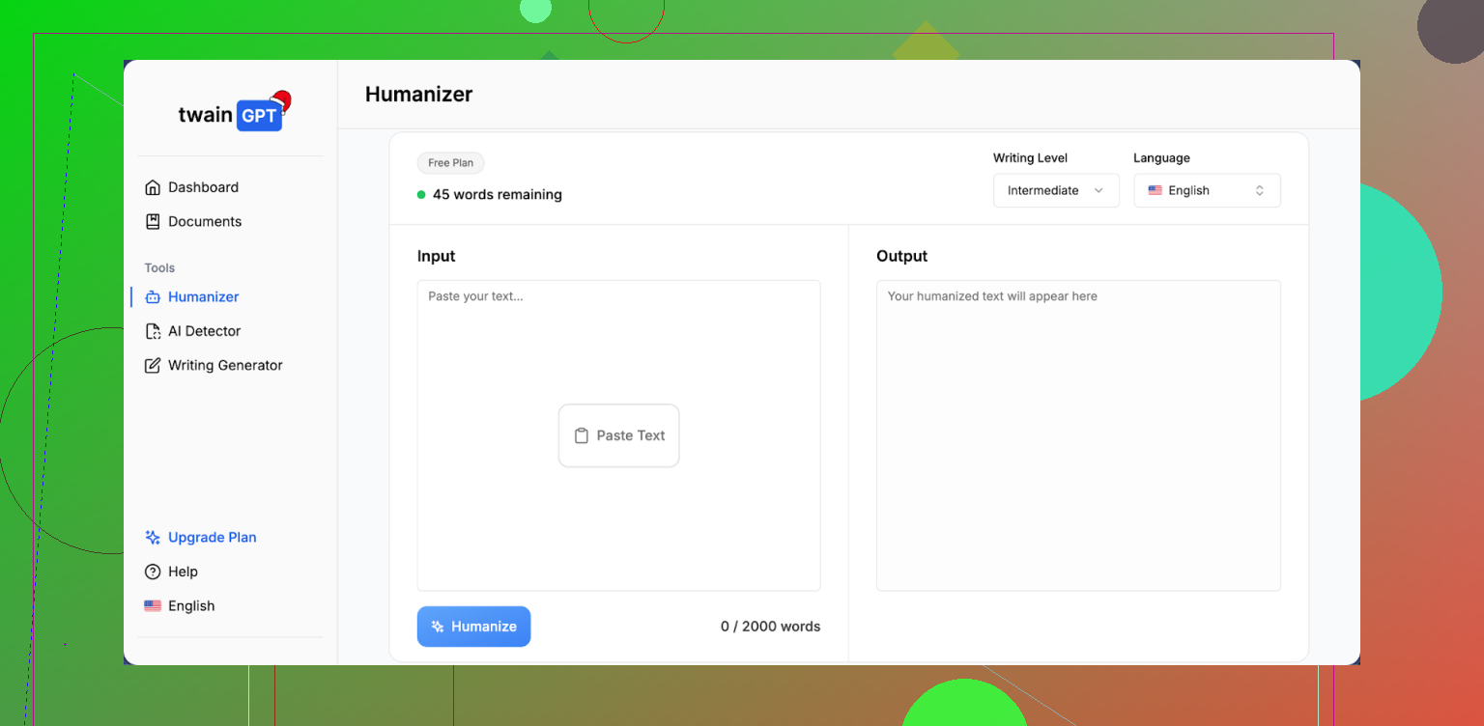This screenshot has height=726, width=1484.
Task: Open the English Language selector dropdown
Action: coord(1207,190)
